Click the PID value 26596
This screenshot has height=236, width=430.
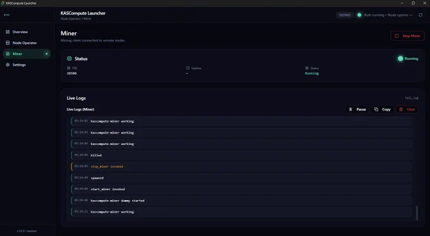click(71, 73)
